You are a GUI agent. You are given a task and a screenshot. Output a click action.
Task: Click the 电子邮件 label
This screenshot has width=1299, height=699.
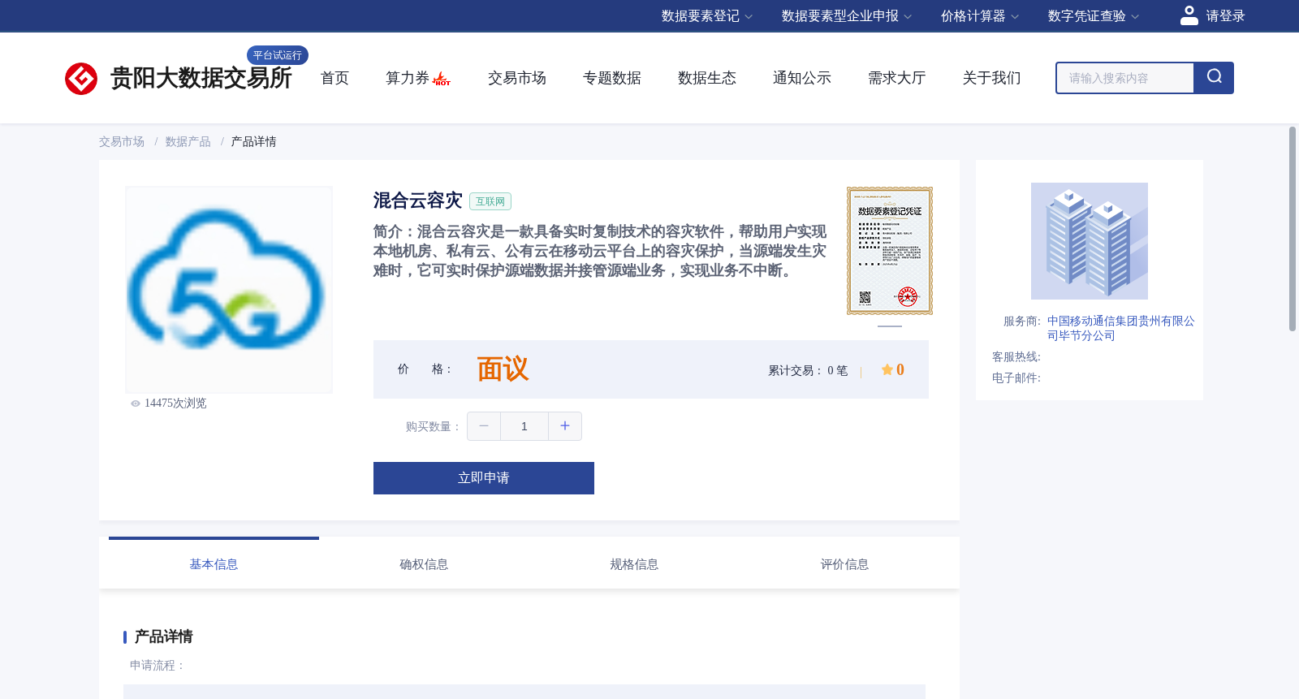coord(1016,378)
